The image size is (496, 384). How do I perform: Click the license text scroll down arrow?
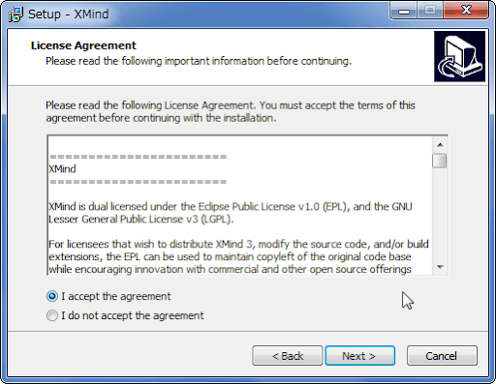pos(440,267)
